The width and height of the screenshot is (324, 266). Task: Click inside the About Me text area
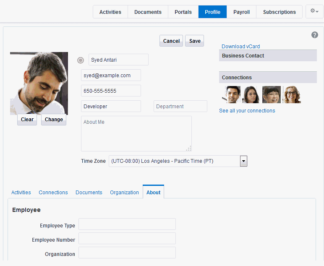[x=136, y=133]
